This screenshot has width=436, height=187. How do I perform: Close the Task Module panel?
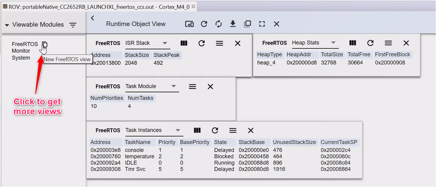(210, 87)
